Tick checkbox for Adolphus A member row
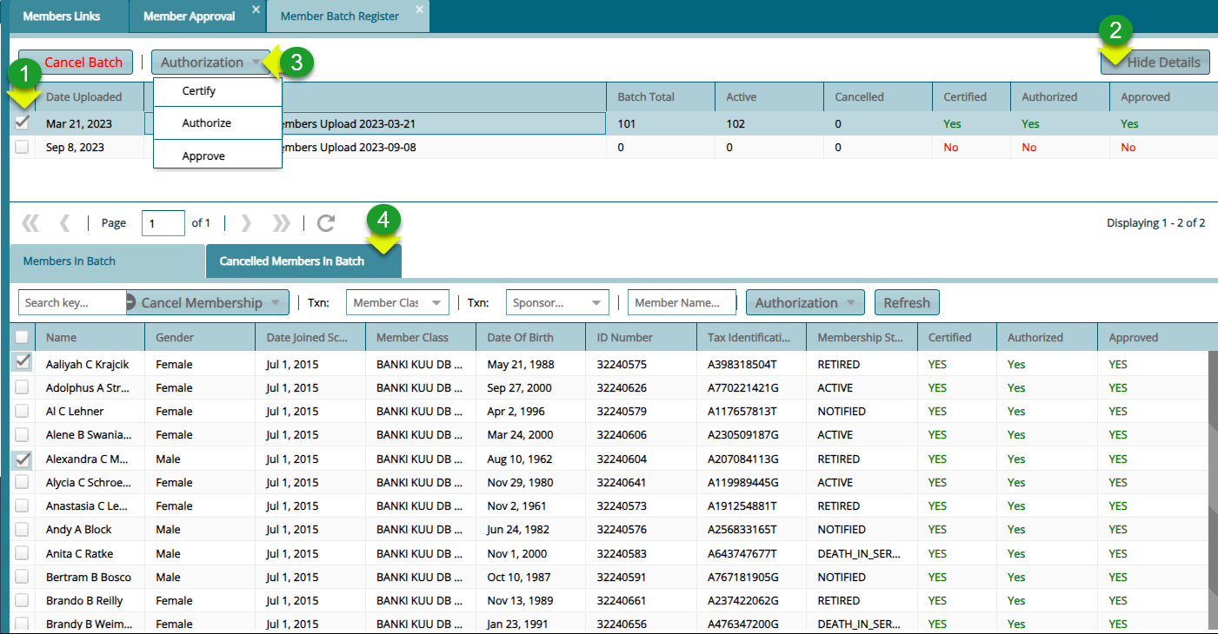Image resolution: width=1218 pixels, height=634 pixels. 22,388
